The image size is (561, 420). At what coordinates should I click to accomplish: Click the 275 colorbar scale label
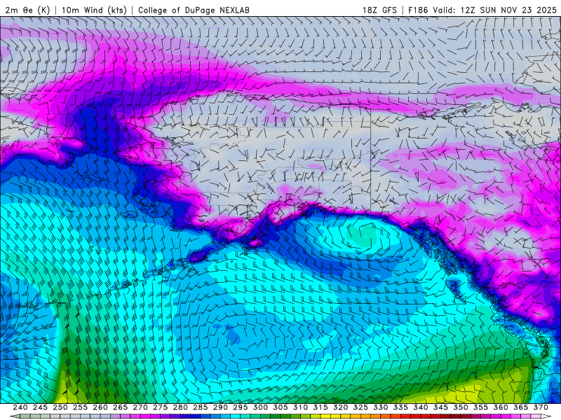pos(161,407)
